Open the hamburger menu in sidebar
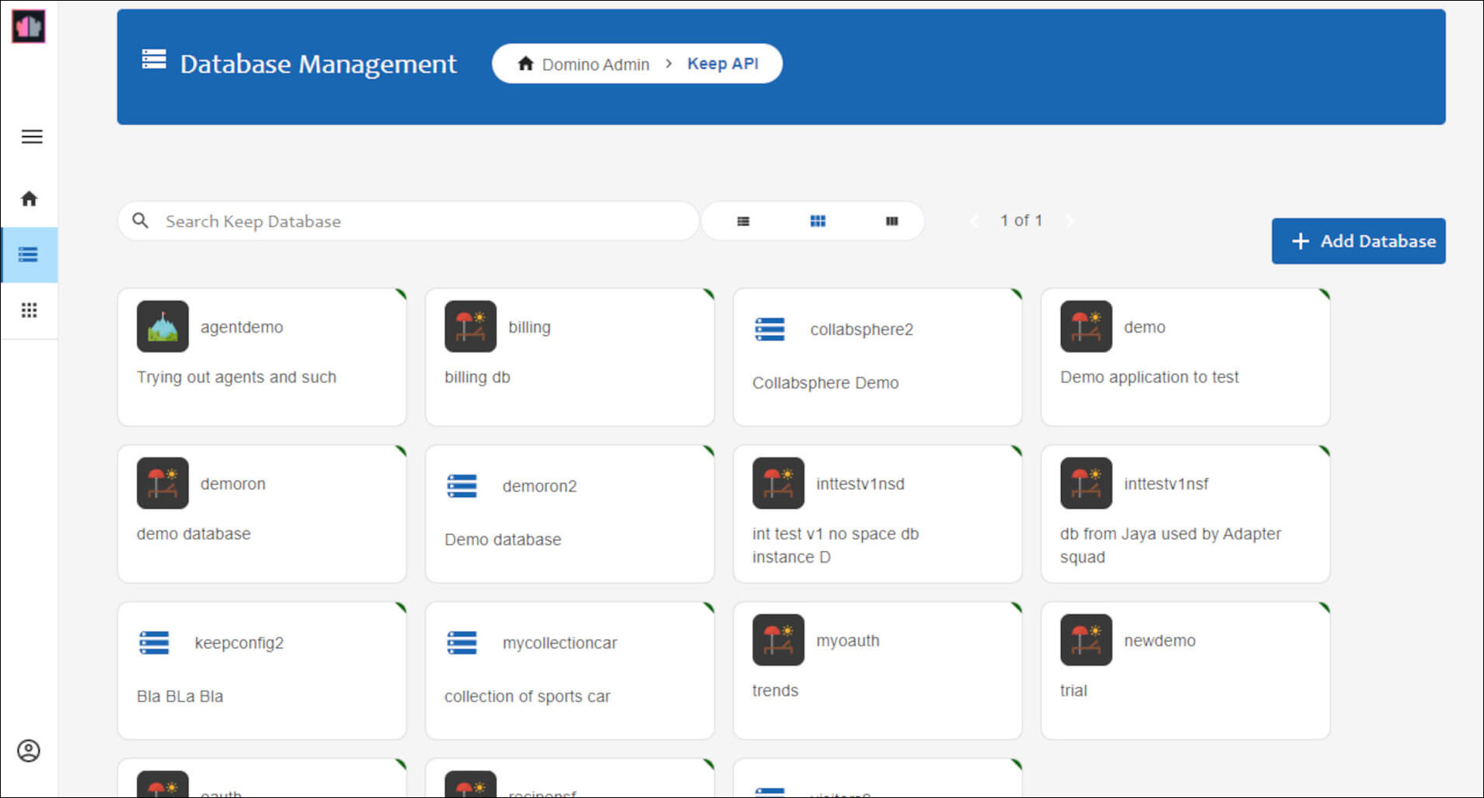 pyautogui.click(x=32, y=137)
